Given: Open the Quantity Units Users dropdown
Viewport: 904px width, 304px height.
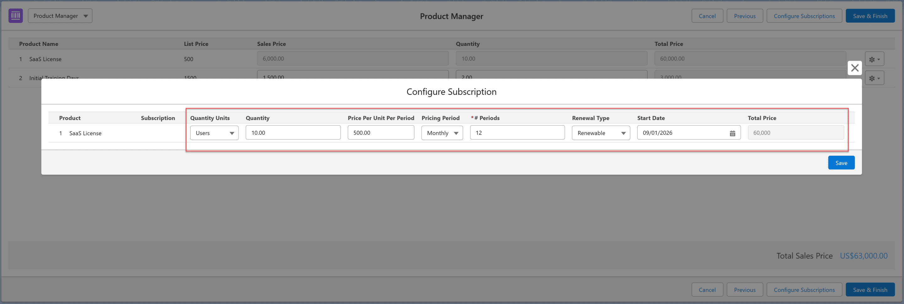Looking at the screenshot, I should click(214, 133).
